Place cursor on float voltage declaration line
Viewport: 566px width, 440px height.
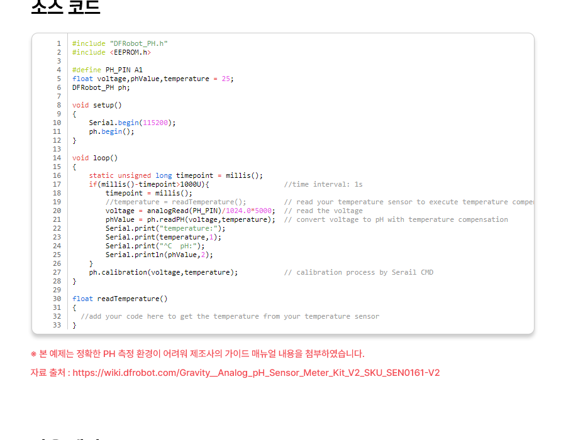[x=152, y=79]
